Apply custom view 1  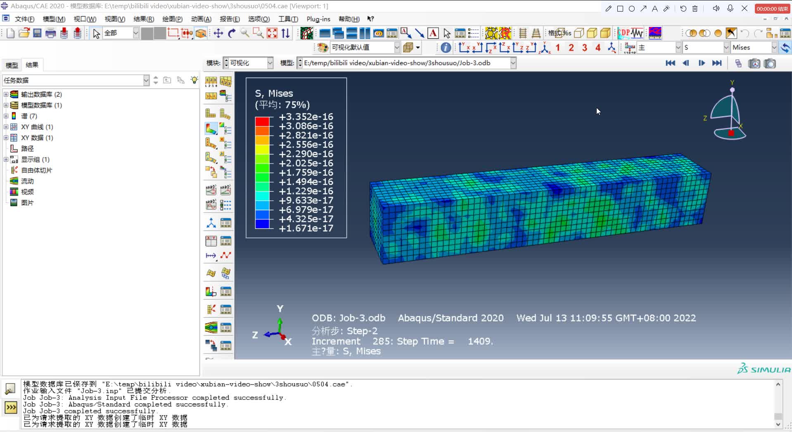(557, 47)
